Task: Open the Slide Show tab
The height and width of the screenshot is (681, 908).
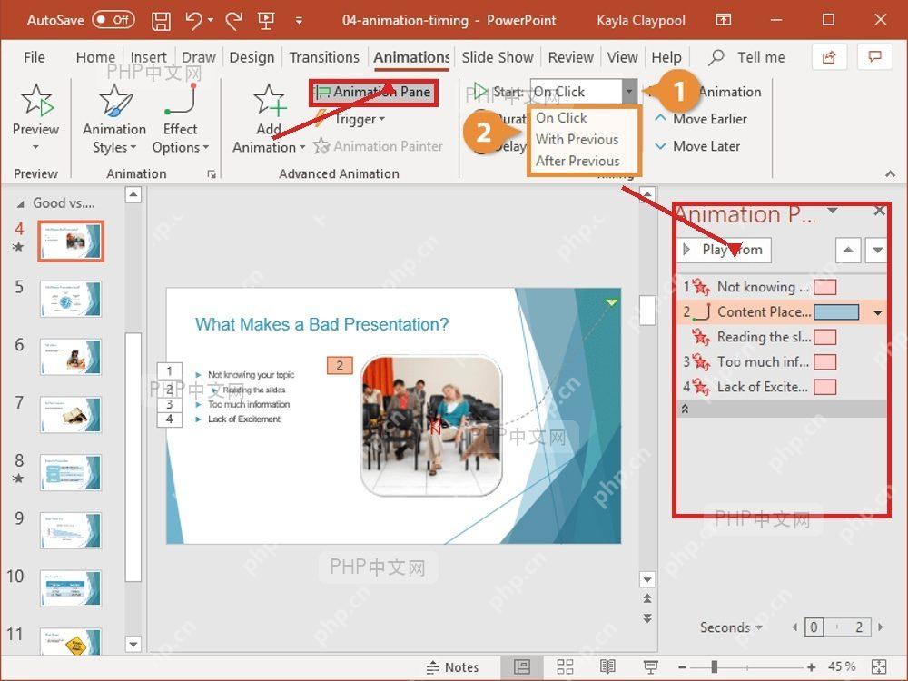Action: [498, 57]
